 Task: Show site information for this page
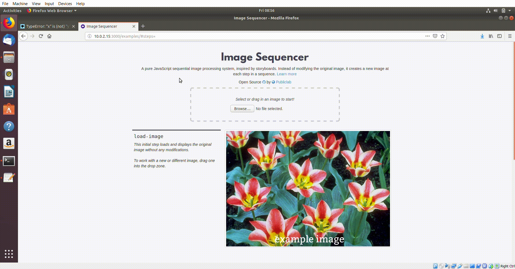click(90, 36)
